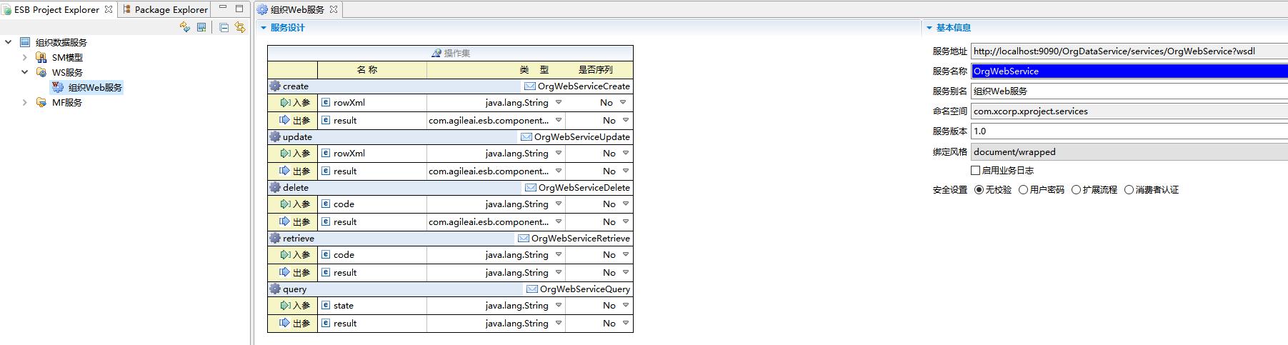Click the Link with Editor icon

pos(240,27)
